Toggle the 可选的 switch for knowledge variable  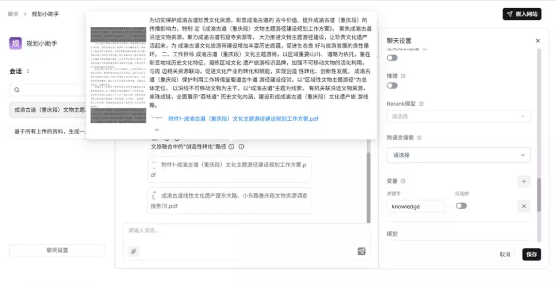click(x=461, y=206)
